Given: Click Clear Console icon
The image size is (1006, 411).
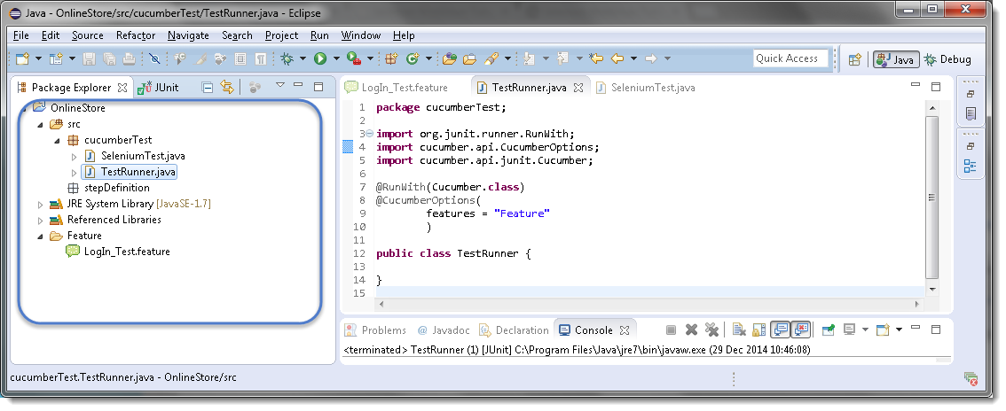Looking at the screenshot, I should (x=739, y=330).
